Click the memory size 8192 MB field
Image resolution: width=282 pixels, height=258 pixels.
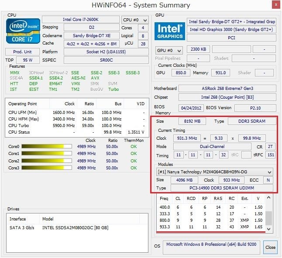tap(192, 121)
